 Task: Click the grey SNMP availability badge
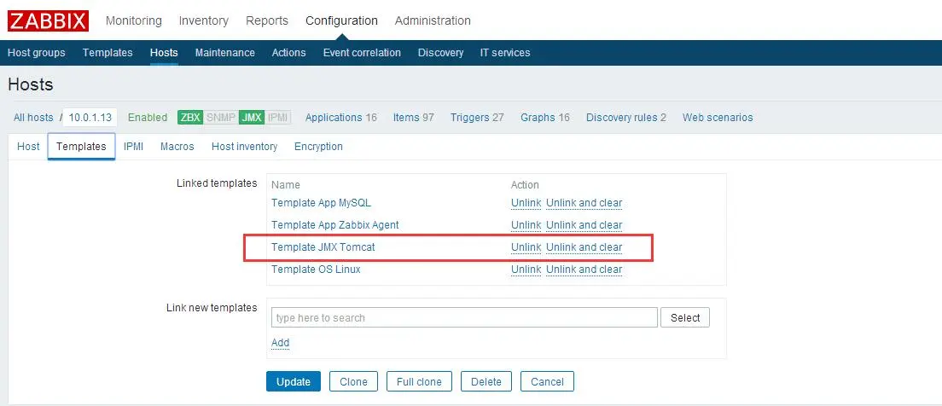coord(221,118)
